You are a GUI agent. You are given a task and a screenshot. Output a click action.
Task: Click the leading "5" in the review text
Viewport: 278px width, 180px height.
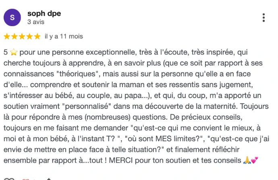pyautogui.click(x=6, y=52)
